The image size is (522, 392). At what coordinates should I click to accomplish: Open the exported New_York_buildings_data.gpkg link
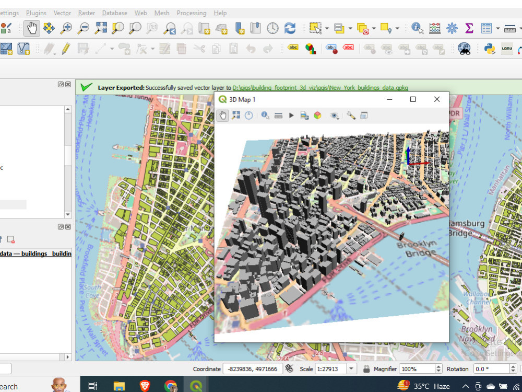(320, 88)
